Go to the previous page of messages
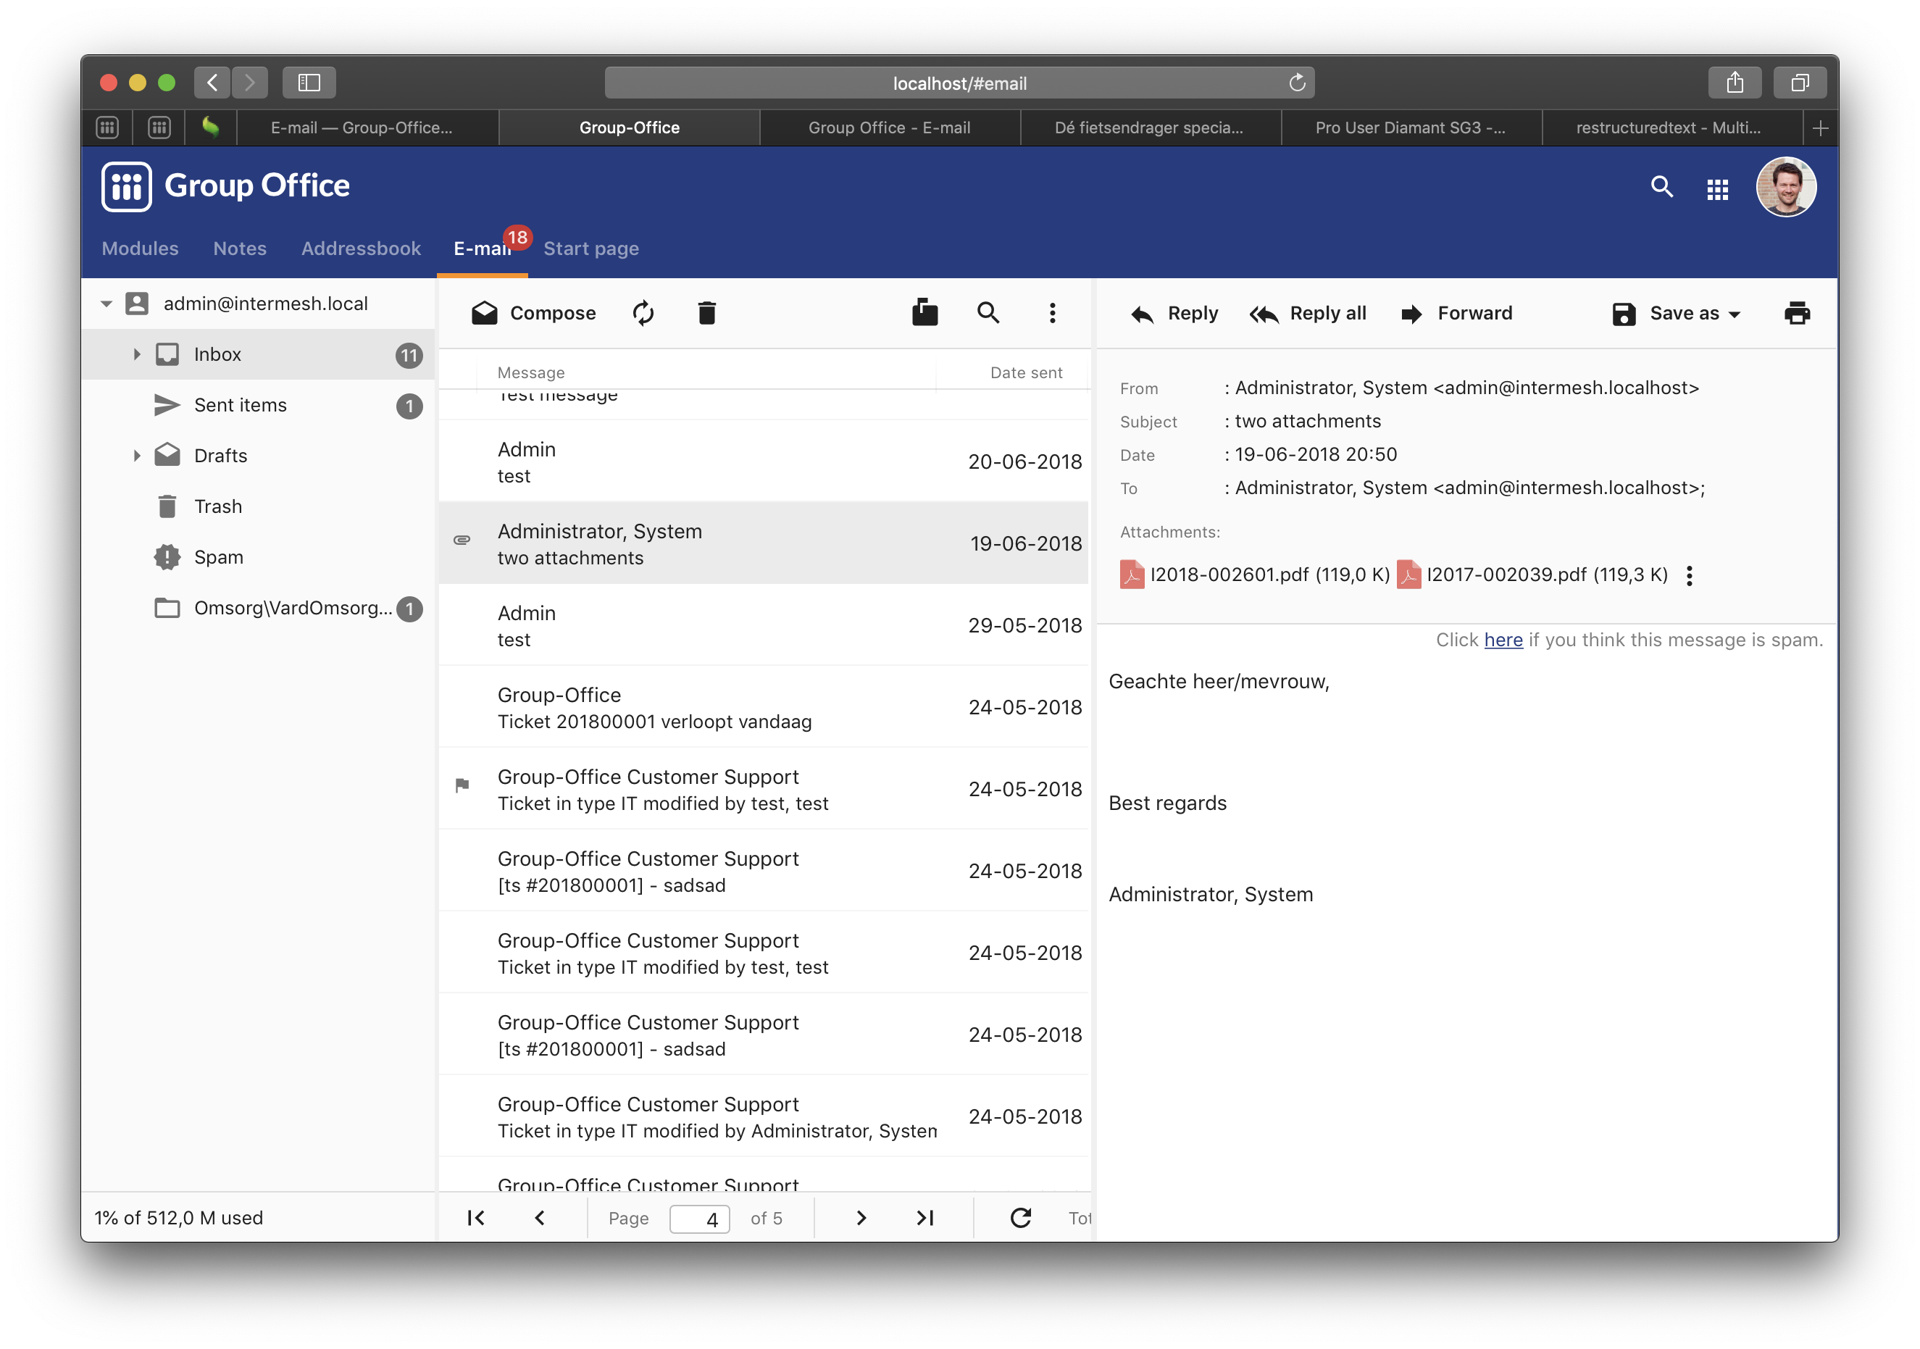The height and width of the screenshot is (1349, 1920). (x=540, y=1218)
